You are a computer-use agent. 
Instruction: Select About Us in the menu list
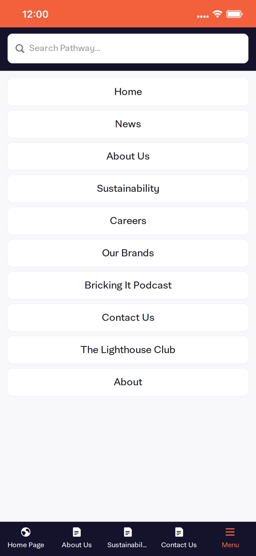click(128, 156)
